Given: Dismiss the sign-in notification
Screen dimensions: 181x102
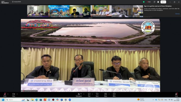Looking at the screenshot, I should pos(177,14).
